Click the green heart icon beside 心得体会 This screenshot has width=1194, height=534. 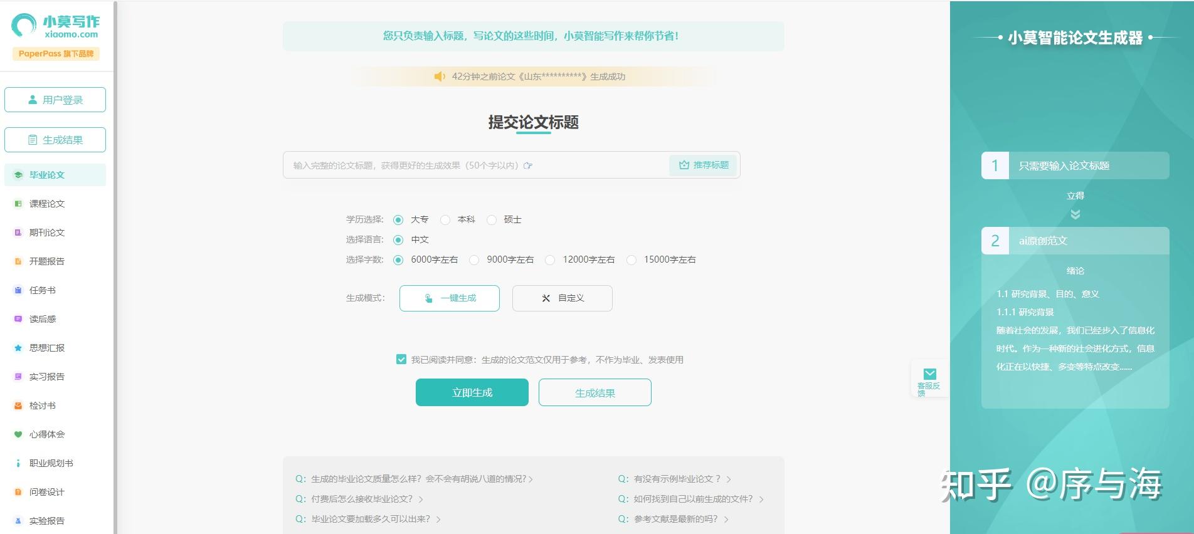pyautogui.click(x=18, y=434)
